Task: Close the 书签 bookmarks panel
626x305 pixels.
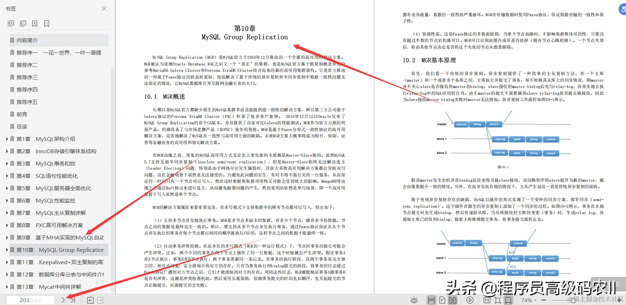Action: [x=104, y=8]
